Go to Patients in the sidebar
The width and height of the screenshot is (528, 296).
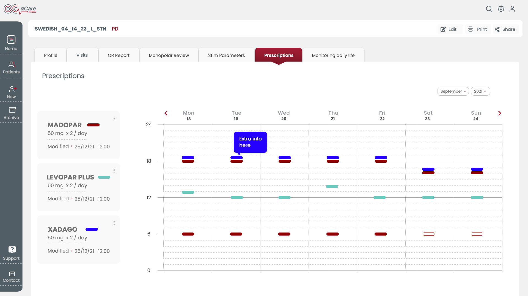(11, 65)
